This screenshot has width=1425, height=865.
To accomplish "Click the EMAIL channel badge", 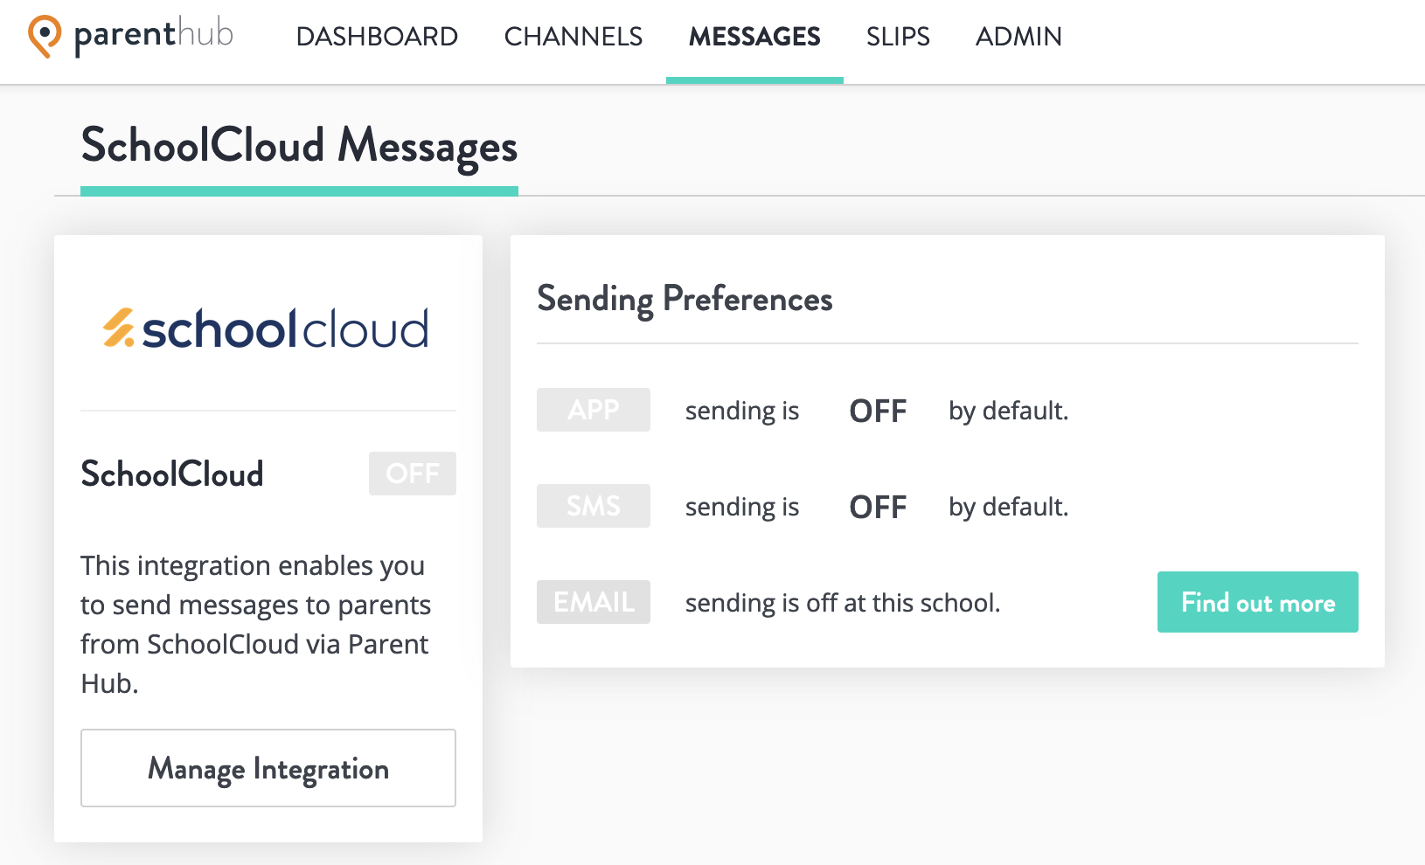I will [593, 601].
